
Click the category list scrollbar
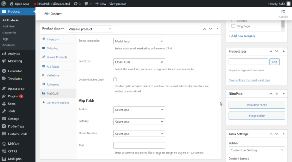coord(283,25)
